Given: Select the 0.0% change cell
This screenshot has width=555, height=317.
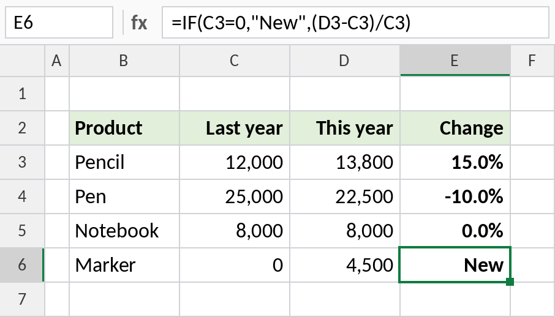Looking at the screenshot, I should click(455, 231).
